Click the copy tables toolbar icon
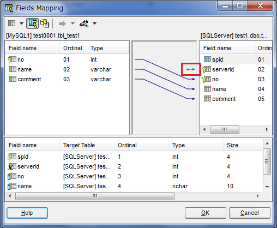The image size is (277, 228). coord(45,23)
